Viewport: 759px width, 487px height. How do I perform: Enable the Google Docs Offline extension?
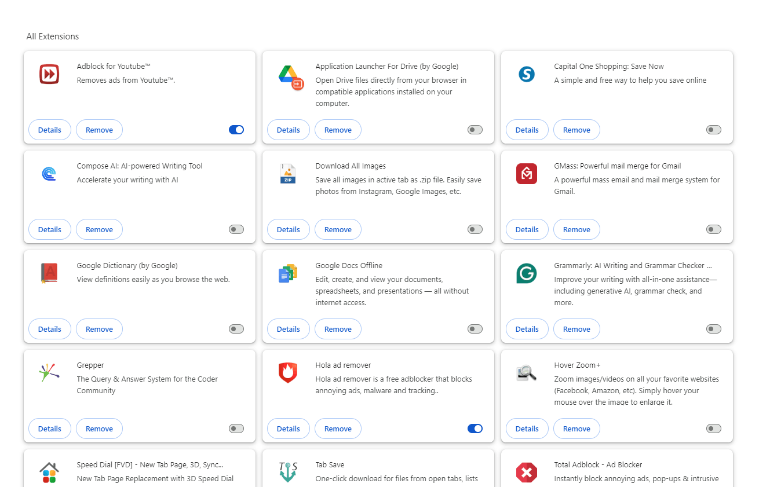[x=475, y=328]
